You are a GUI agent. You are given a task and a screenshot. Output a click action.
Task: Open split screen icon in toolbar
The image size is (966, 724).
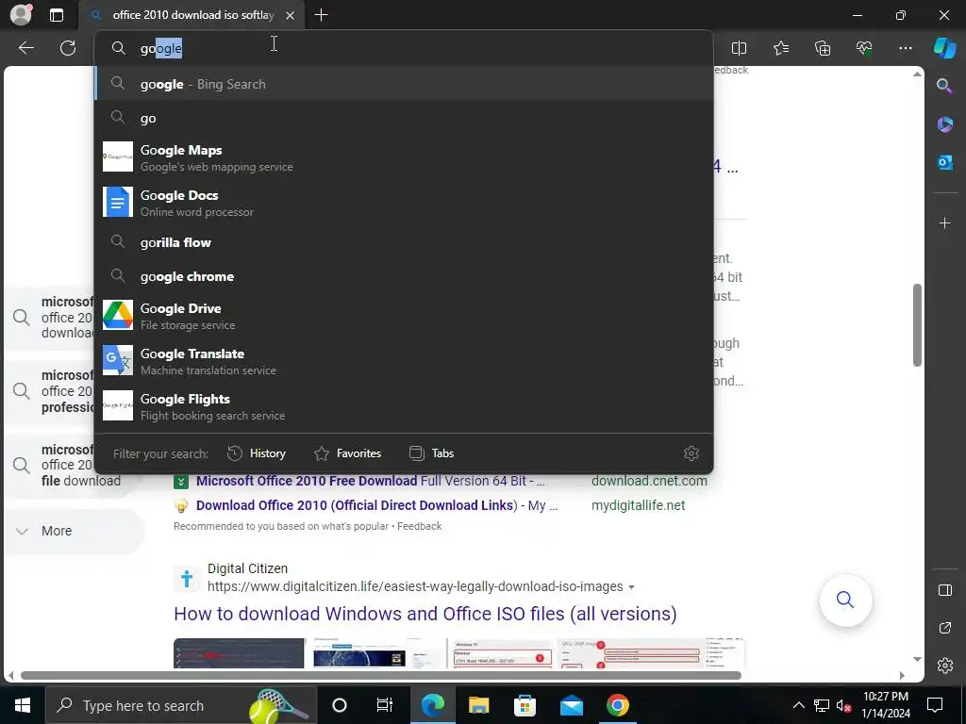click(739, 48)
